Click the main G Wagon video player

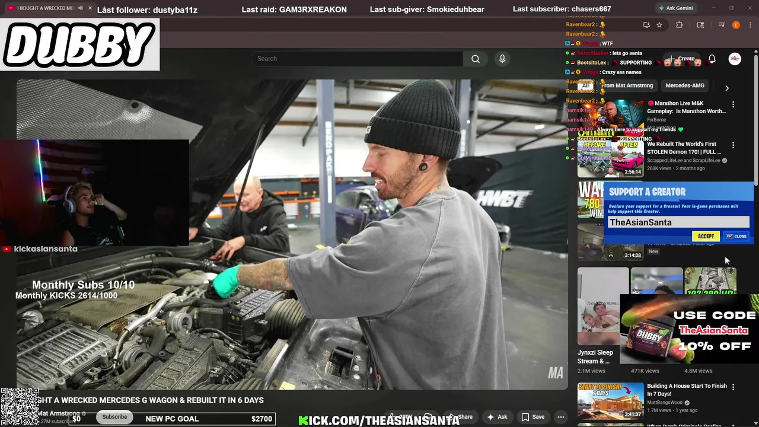click(292, 234)
